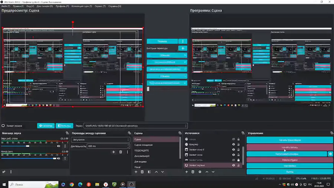Expand the fifth quick transition dropdown arrow

pos(185,83)
